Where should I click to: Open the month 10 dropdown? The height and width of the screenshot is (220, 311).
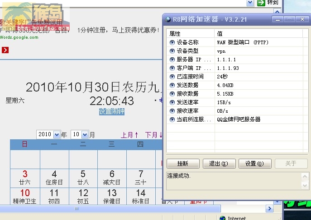click(85, 135)
